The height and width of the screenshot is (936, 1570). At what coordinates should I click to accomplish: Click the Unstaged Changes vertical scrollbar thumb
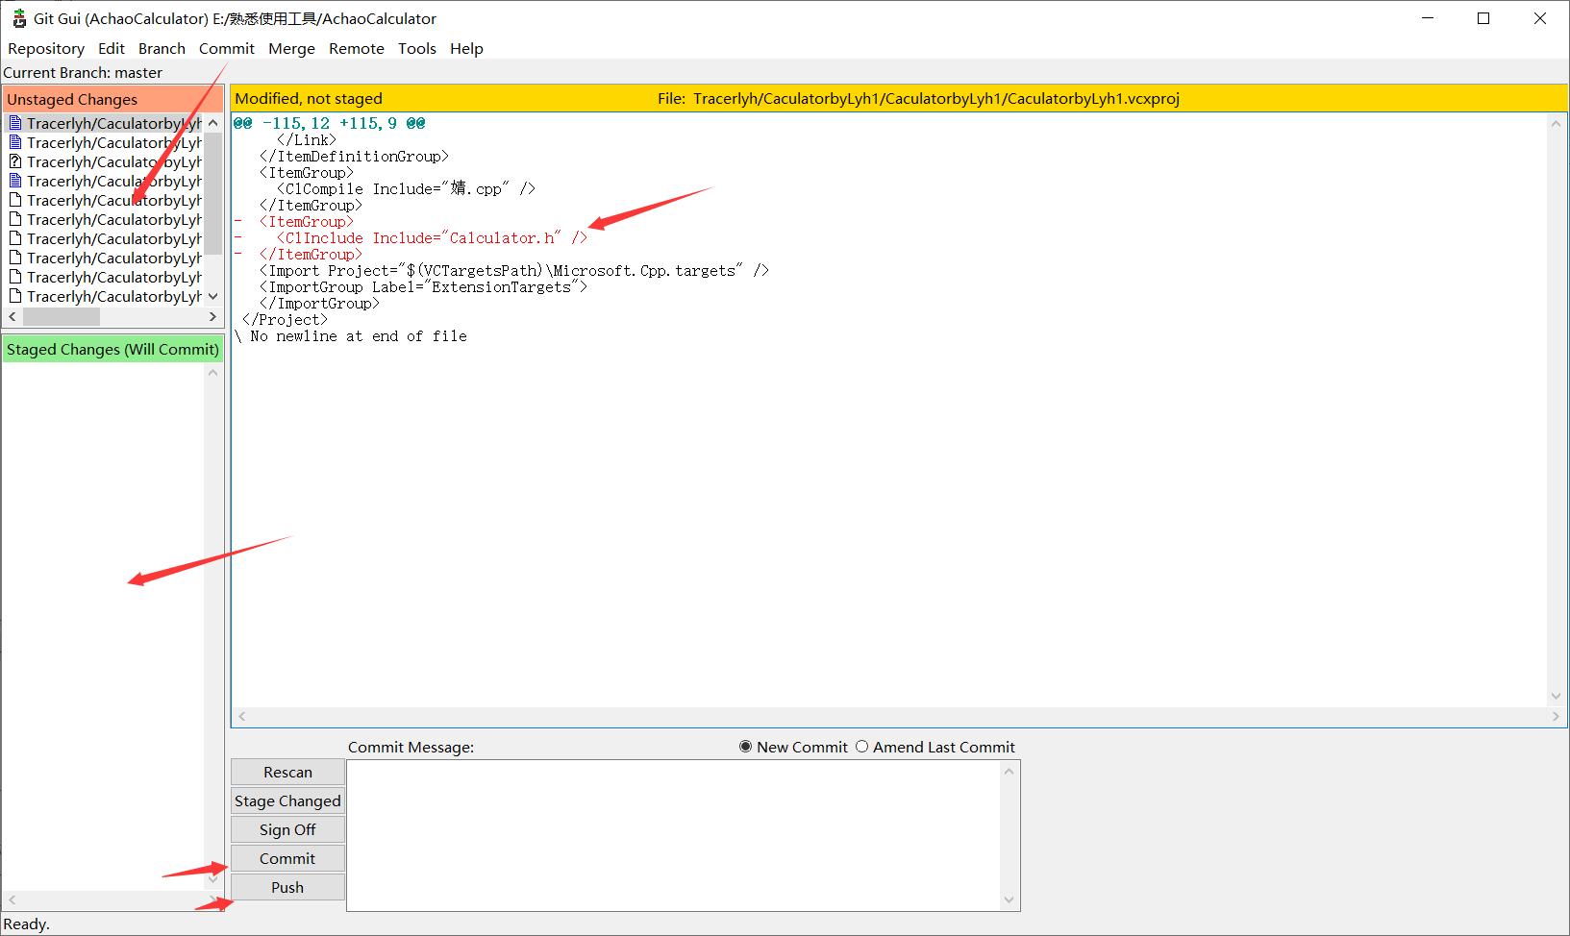click(x=212, y=193)
